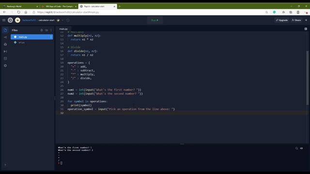Screen dimensions: 310x174
Task: Open the user avatar profile
Action: point(17,20)
